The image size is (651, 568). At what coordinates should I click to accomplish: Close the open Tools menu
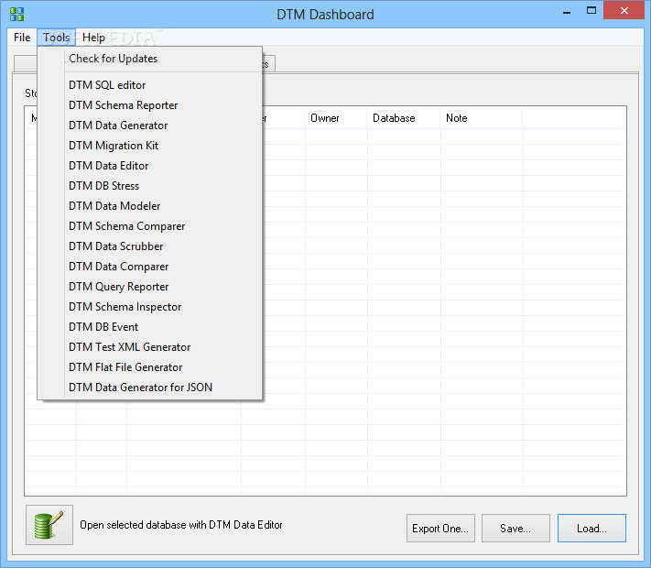(57, 38)
